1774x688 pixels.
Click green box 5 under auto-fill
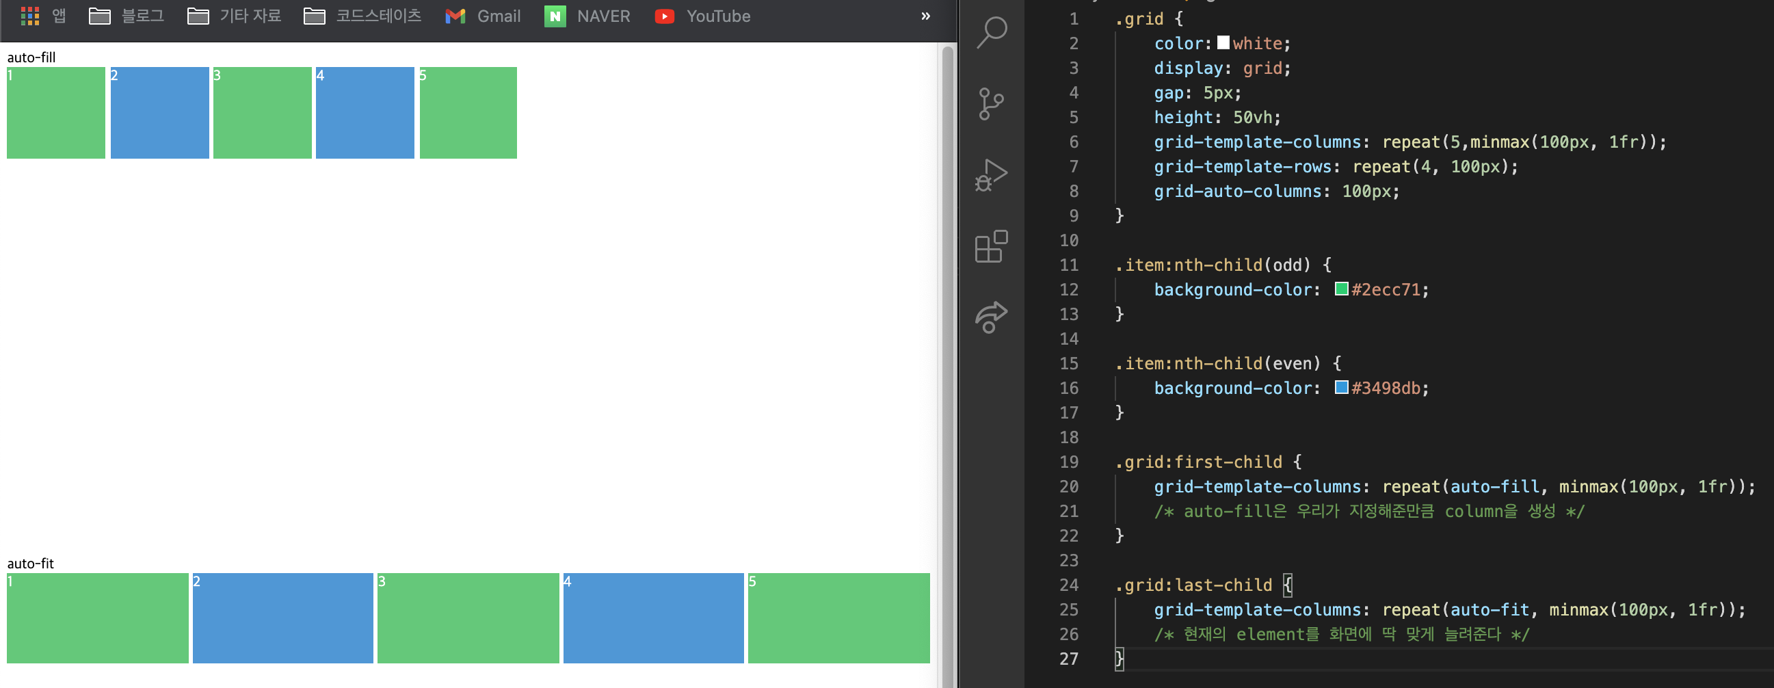point(468,113)
